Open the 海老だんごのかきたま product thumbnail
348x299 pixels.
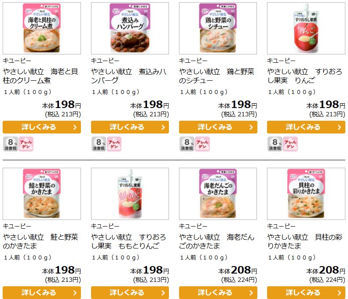218,194
